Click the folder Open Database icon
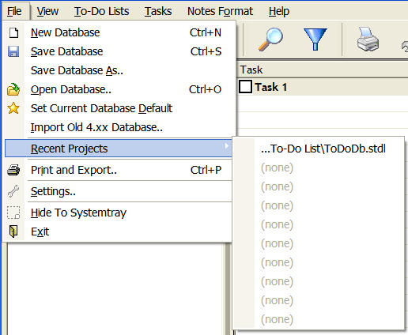Viewport: 408px width, 335px height. [13, 89]
